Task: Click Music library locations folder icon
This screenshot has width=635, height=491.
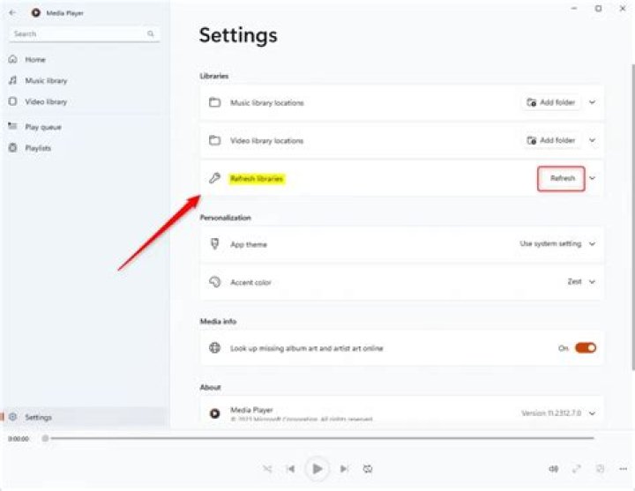Action: coord(214,102)
